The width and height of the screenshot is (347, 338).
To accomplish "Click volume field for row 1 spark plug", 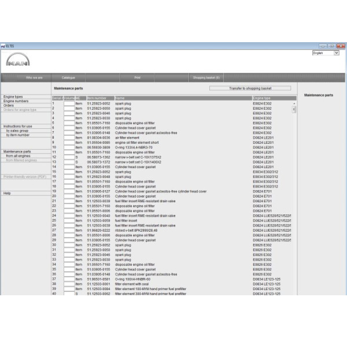I will (69, 103).
